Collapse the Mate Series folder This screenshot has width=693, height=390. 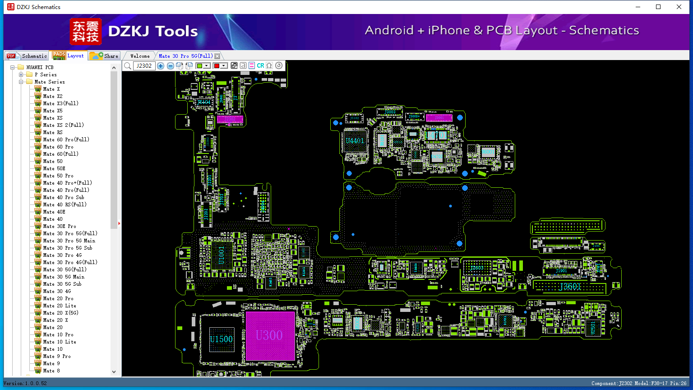pos(21,82)
